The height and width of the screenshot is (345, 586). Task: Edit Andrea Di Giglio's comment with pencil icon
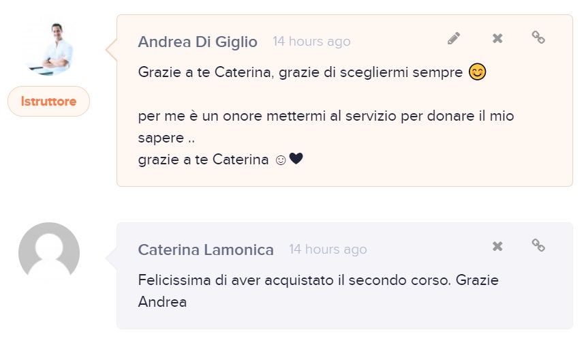click(454, 38)
